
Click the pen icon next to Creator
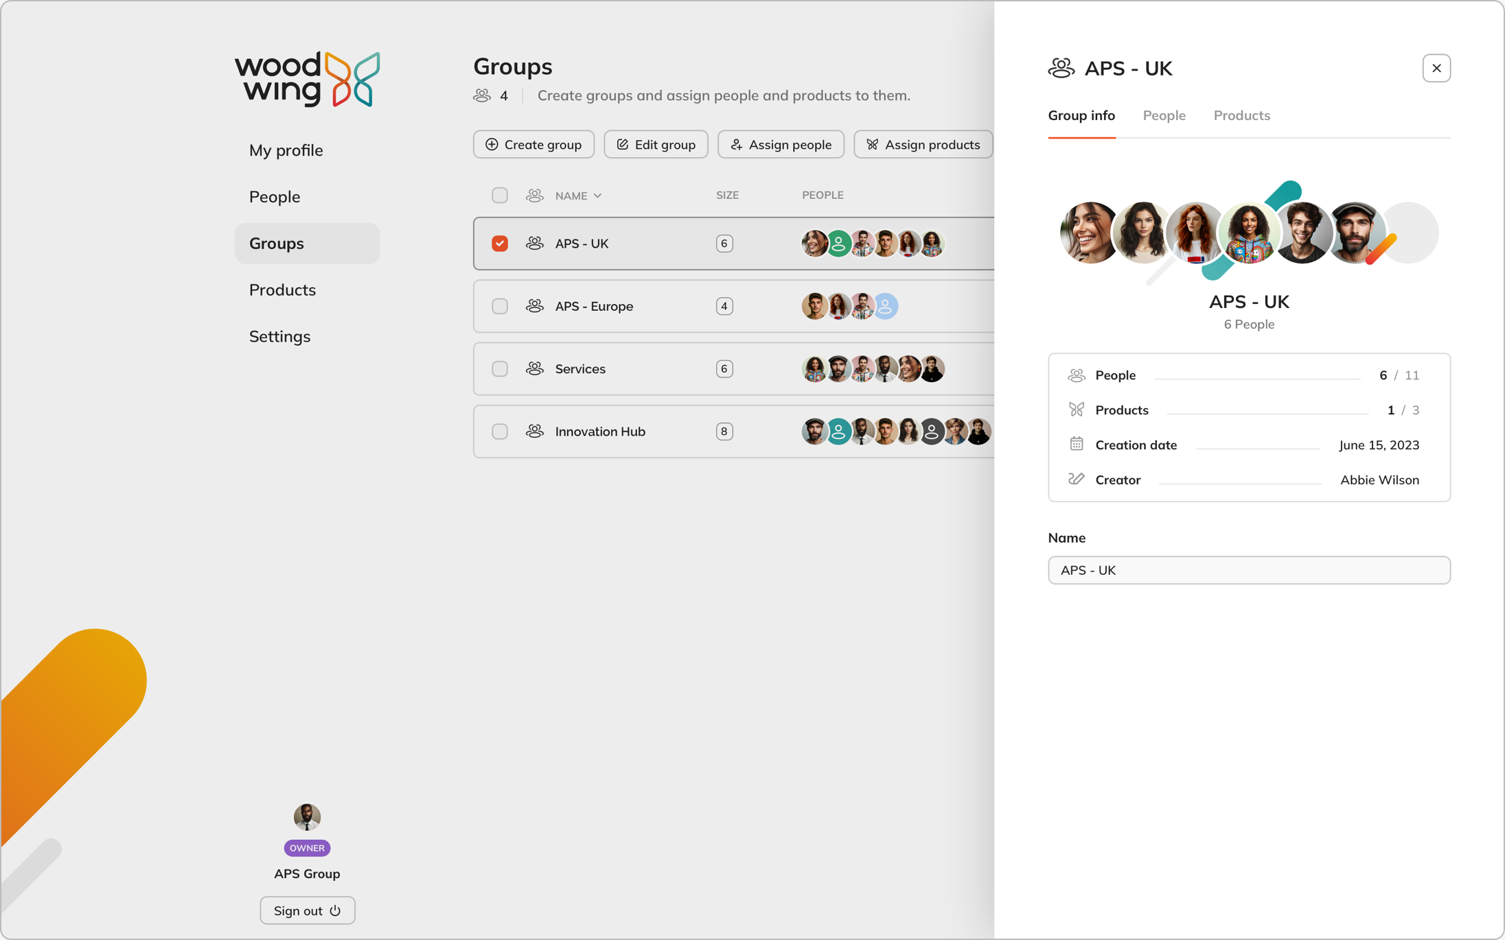click(1076, 480)
